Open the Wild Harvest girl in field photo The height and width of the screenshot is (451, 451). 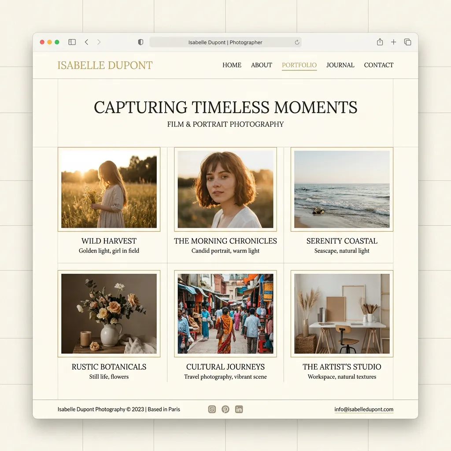pyautogui.click(x=109, y=189)
